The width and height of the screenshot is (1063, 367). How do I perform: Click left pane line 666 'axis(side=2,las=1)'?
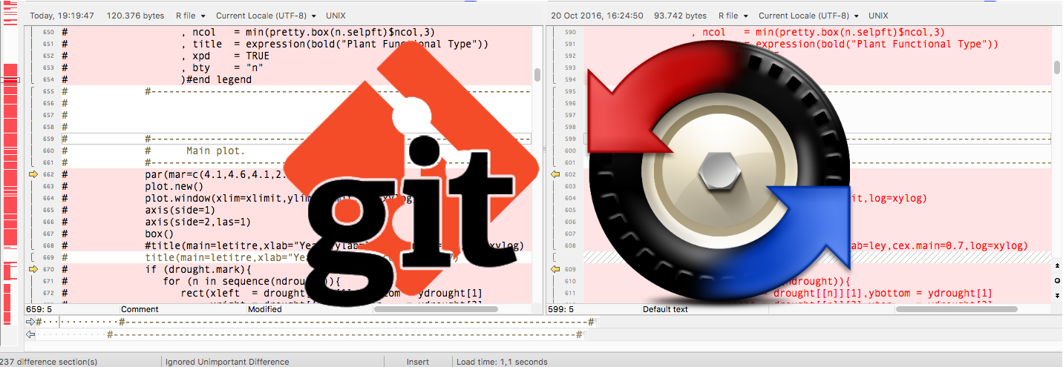pyautogui.click(x=198, y=222)
